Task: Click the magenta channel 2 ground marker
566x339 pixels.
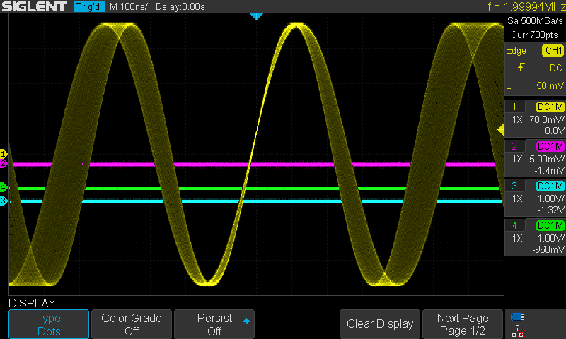Action: coord(4,163)
